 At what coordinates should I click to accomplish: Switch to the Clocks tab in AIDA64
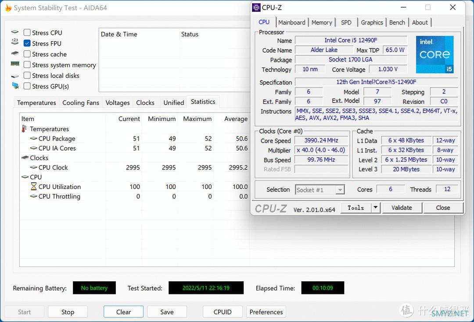[x=145, y=103]
